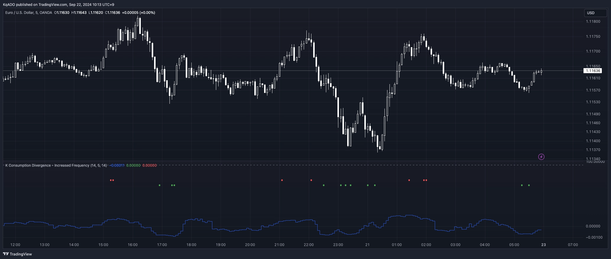Click the green 0.00000 indicator value
This screenshot has height=259, width=611.
point(133,165)
